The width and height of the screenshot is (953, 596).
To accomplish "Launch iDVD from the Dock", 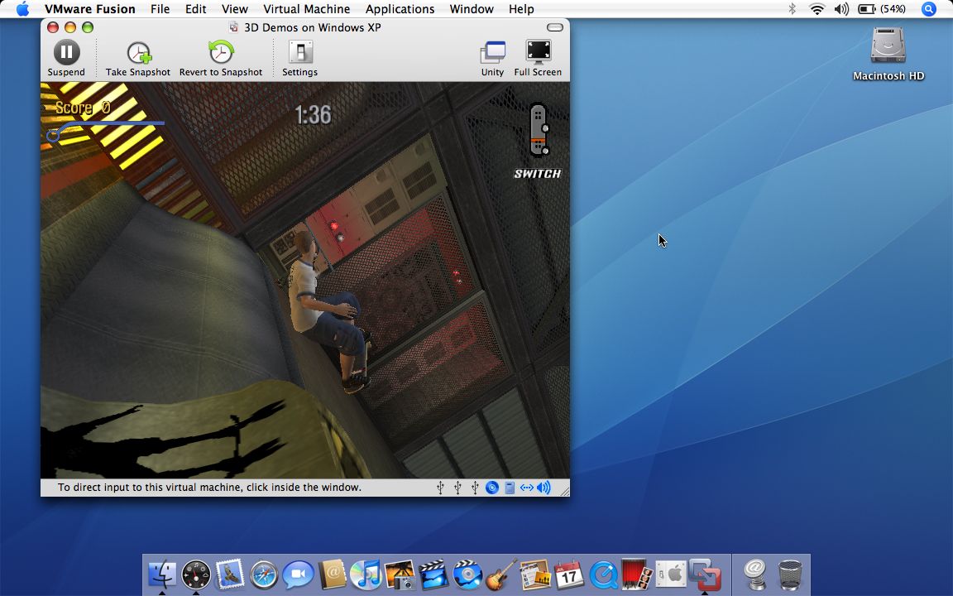I will coord(468,574).
